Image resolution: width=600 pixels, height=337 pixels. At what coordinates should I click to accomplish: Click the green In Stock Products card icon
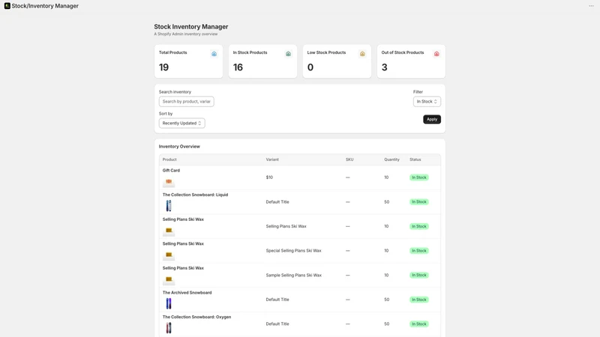tap(288, 54)
